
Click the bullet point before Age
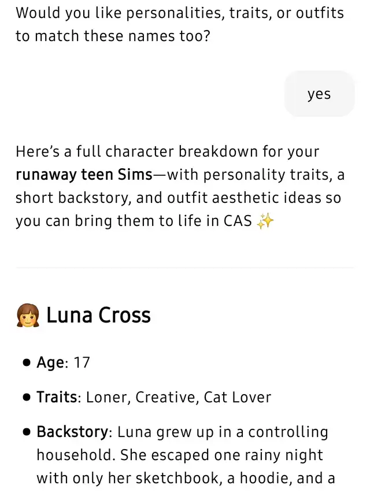[x=26, y=363]
